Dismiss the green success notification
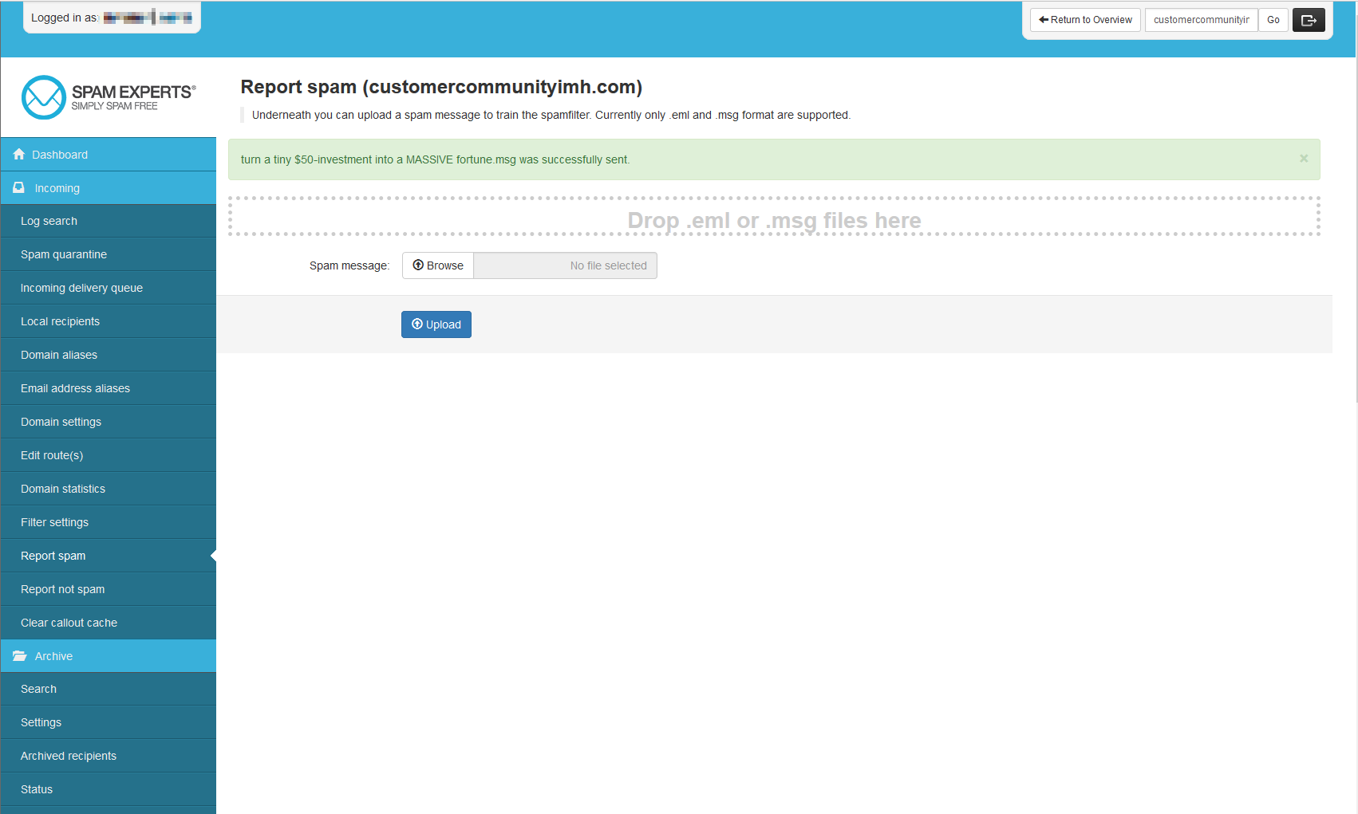The image size is (1358, 814). click(1304, 159)
